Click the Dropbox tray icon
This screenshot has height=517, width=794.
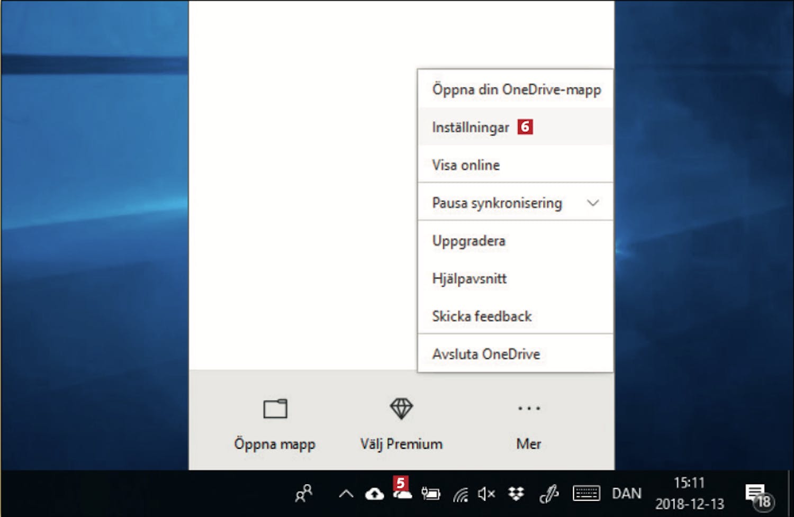tap(516, 494)
